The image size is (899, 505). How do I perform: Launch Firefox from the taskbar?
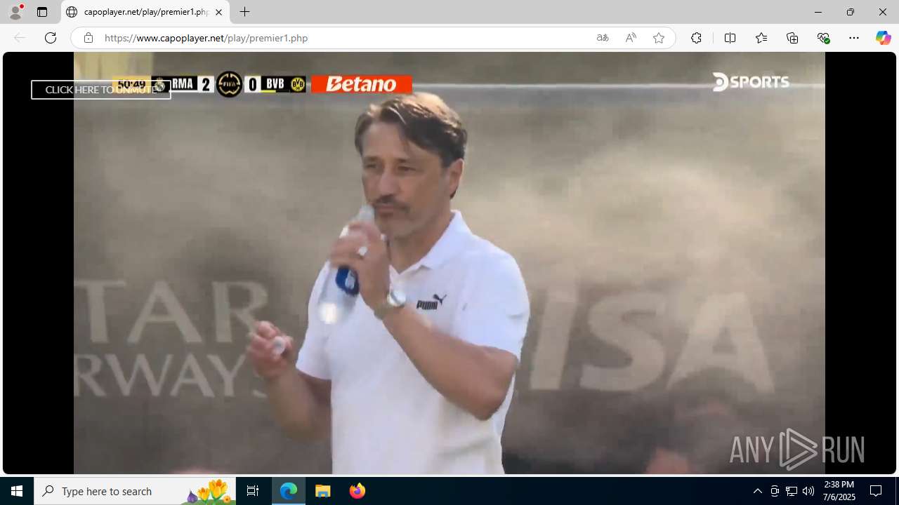(357, 491)
